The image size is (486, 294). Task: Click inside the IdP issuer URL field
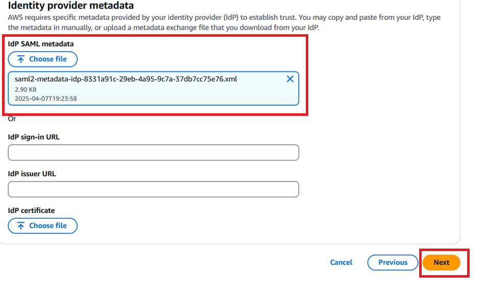coord(153,189)
